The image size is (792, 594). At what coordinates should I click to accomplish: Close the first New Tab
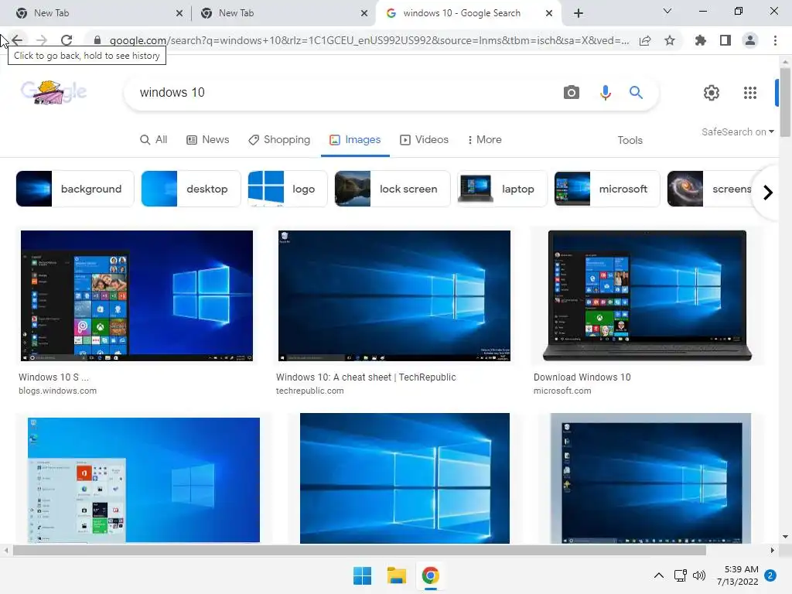tap(179, 13)
